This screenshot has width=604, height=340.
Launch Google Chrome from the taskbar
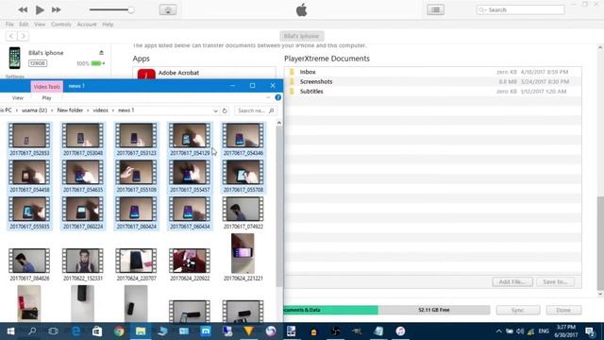[x=119, y=331]
